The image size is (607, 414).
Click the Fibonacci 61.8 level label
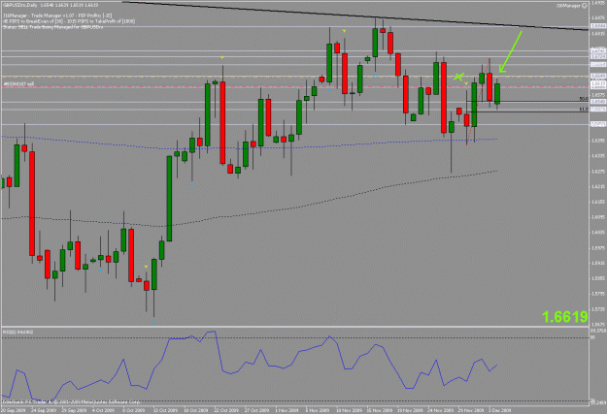click(x=584, y=110)
